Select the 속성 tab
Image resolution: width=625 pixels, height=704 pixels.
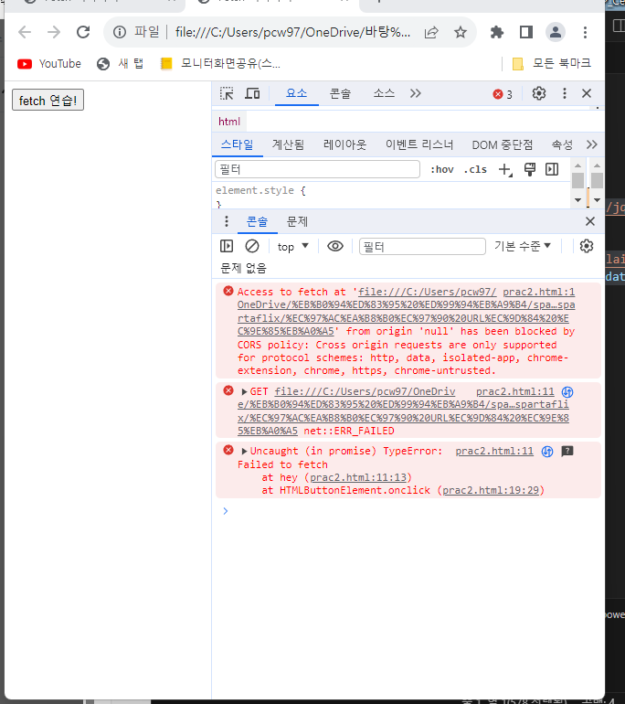tap(562, 144)
